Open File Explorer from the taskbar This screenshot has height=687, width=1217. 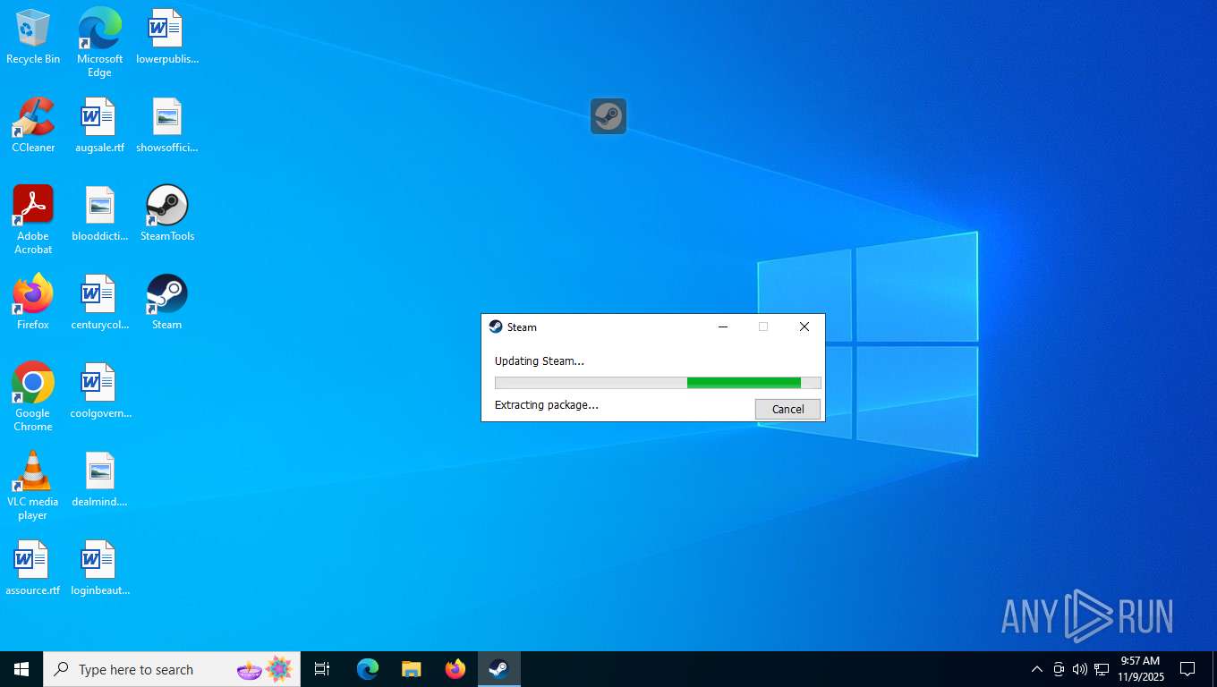(x=412, y=669)
